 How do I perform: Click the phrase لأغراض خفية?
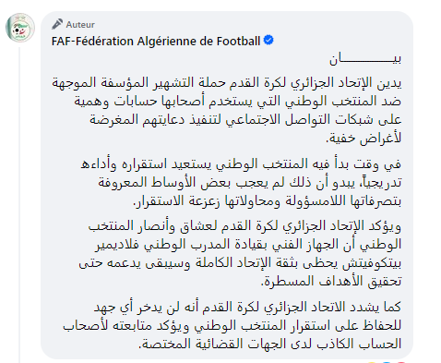click(x=364, y=139)
